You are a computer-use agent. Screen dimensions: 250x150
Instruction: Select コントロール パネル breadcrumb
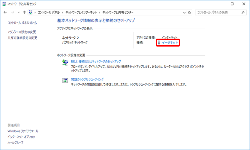click(49, 12)
